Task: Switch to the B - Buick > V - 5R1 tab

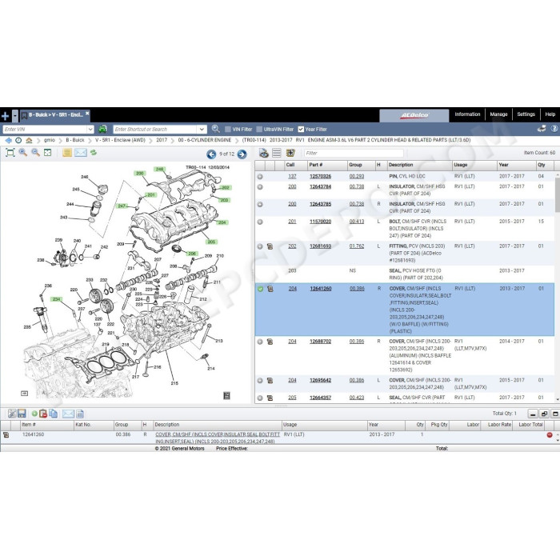Action: point(55,115)
